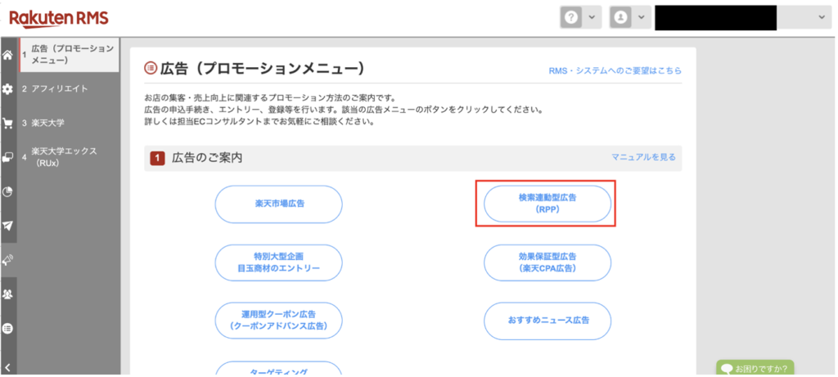
Task: Click 運用型クーポン広告（クーポンアドバンス広告） button
Action: 278,321
